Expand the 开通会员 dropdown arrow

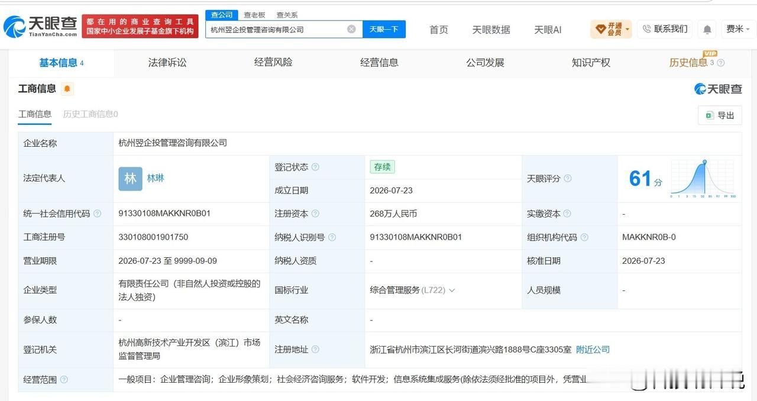(627, 29)
